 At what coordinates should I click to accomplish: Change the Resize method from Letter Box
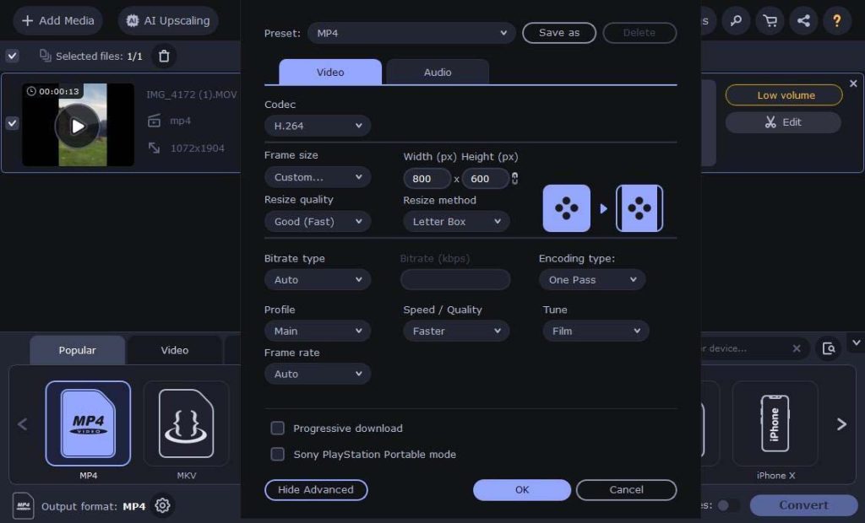[x=455, y=221]
